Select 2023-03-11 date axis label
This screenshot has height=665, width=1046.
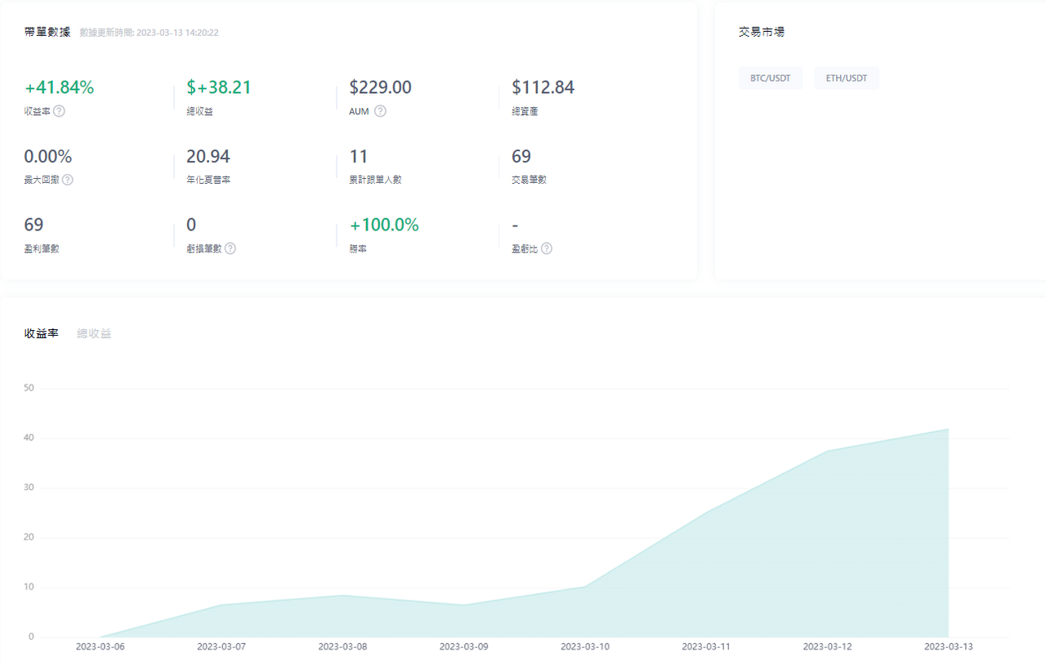(706, 646)
